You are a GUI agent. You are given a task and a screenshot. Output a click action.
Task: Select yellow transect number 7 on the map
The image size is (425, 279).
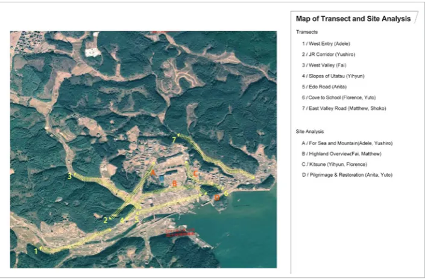pyautogui.click(x=174, y=139)
